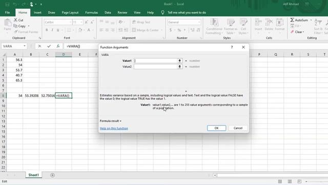
Task: Collapse dialog via Value2 range selector
Action: [180, 66]
